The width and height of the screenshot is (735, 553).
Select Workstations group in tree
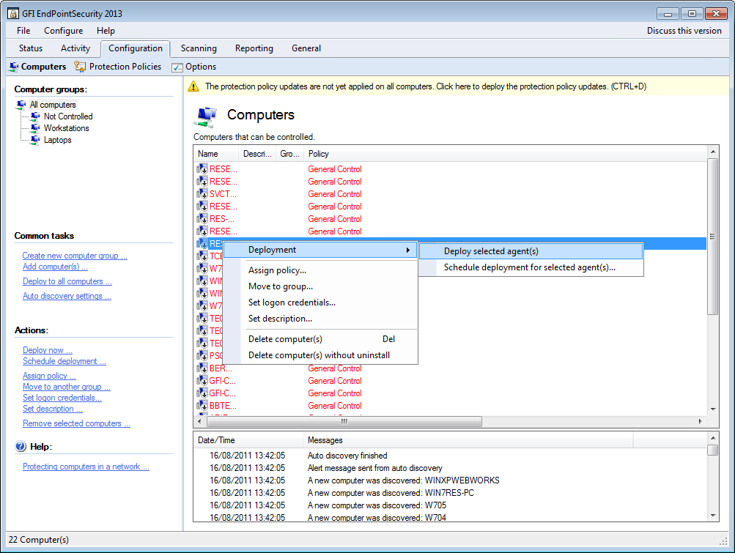click(66, 128)
